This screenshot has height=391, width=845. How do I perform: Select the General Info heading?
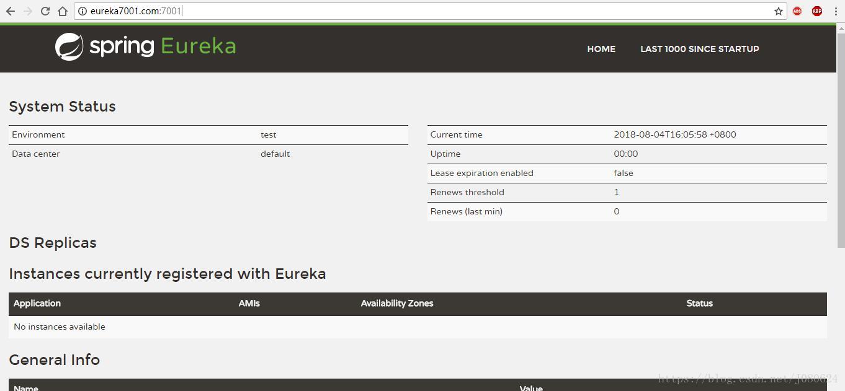tap(55, 360)
